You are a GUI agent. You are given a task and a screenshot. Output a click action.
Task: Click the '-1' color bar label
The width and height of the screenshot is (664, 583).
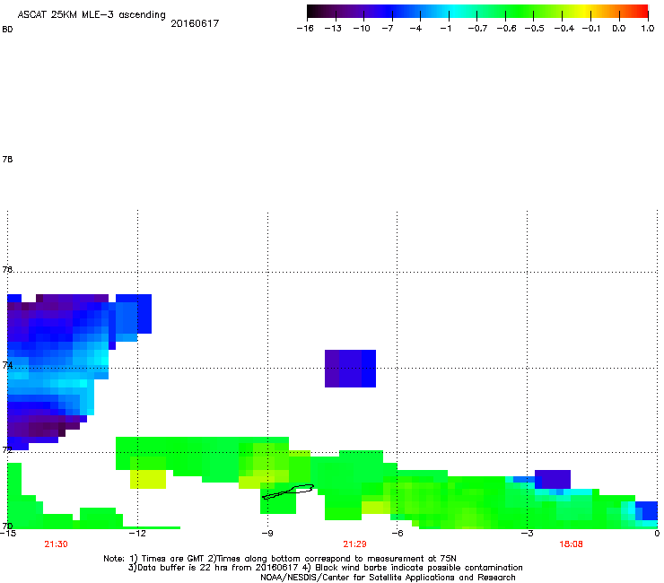[x=445, y=29]
